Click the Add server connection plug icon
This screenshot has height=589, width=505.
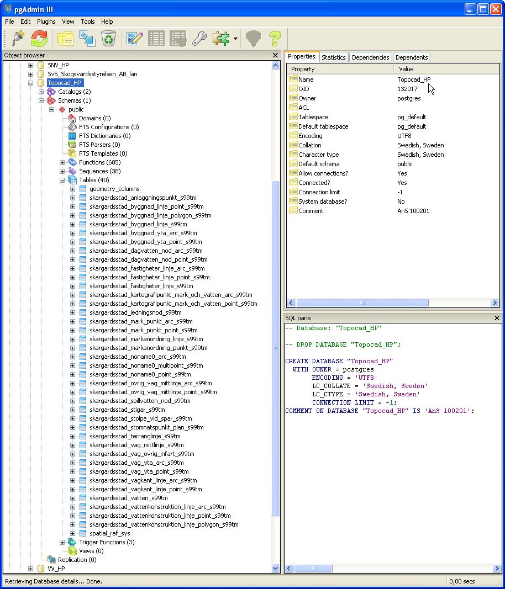[18, 38]
